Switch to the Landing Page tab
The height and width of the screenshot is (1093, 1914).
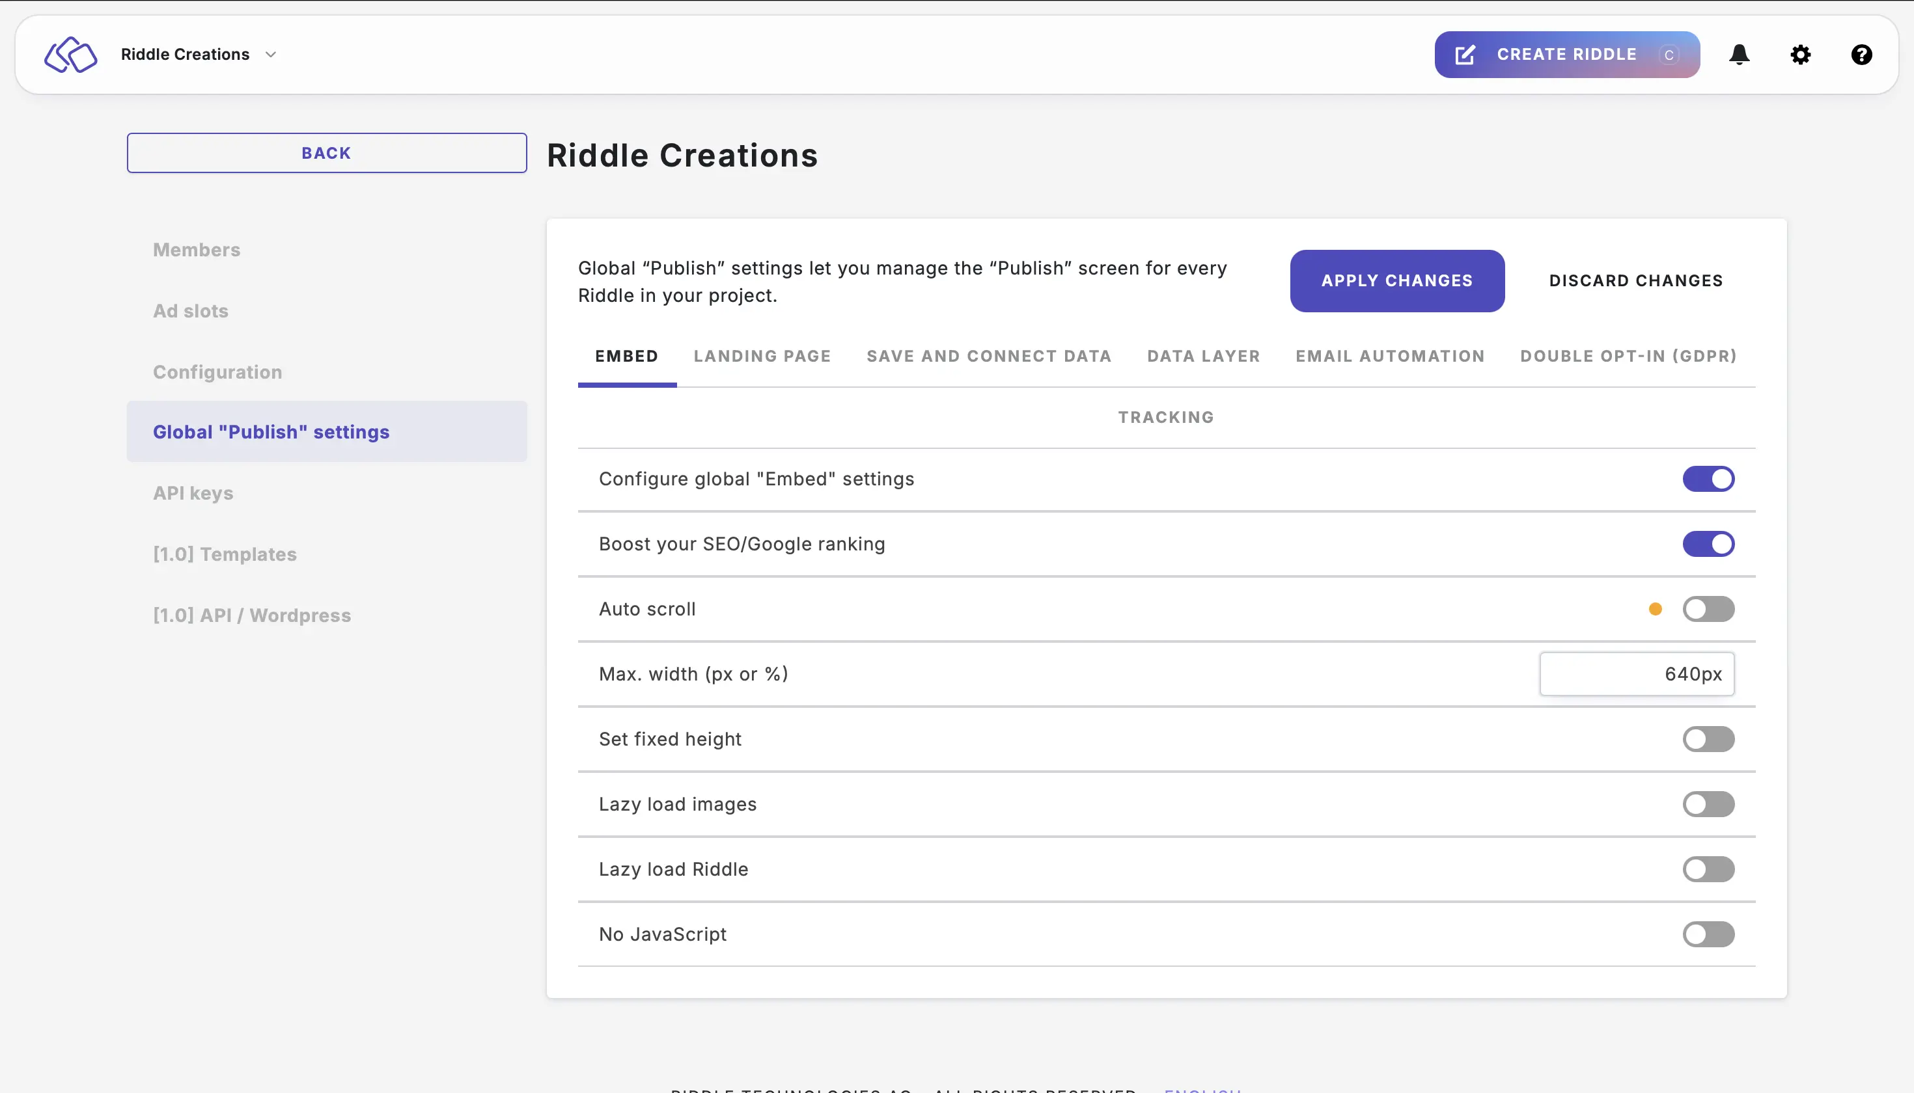click(x=762, y=356)
